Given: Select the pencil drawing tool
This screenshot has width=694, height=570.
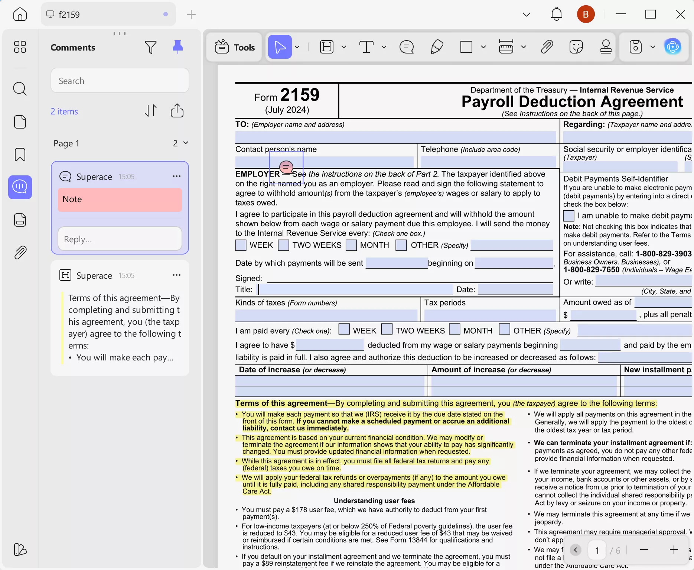Looking at the screenshot, I should click(x=437, y=47).
